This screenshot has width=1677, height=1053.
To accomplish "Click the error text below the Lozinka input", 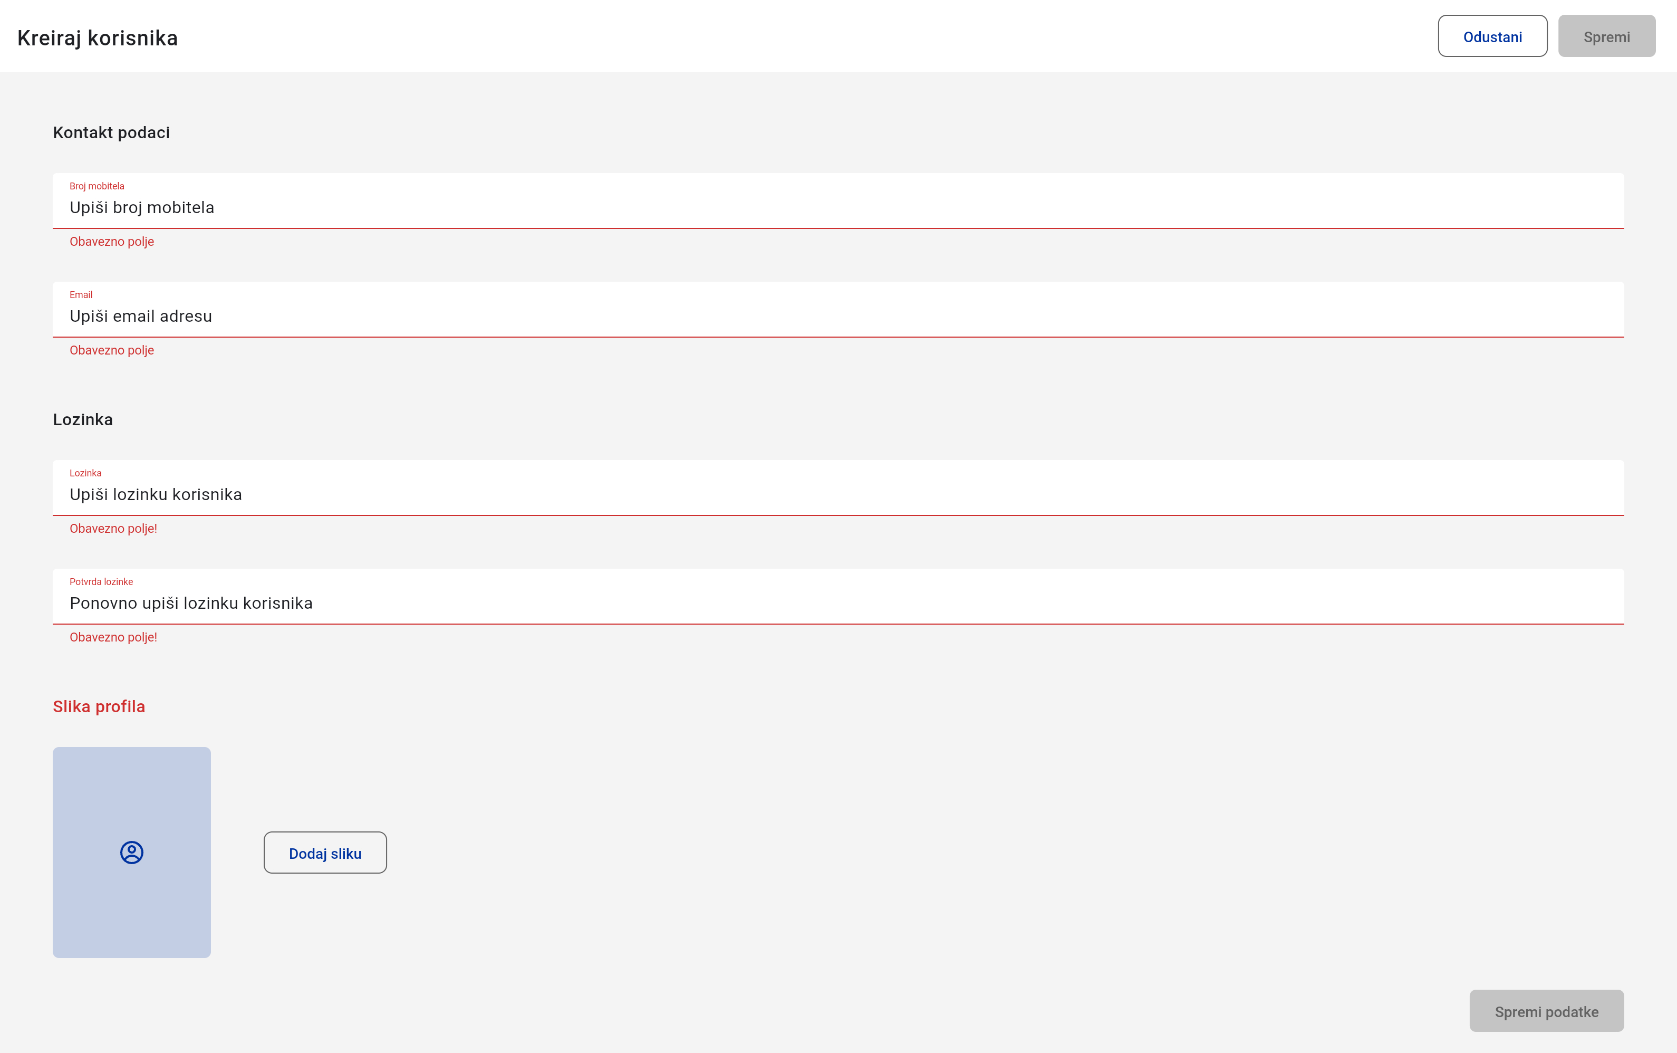I will (113, 529).
